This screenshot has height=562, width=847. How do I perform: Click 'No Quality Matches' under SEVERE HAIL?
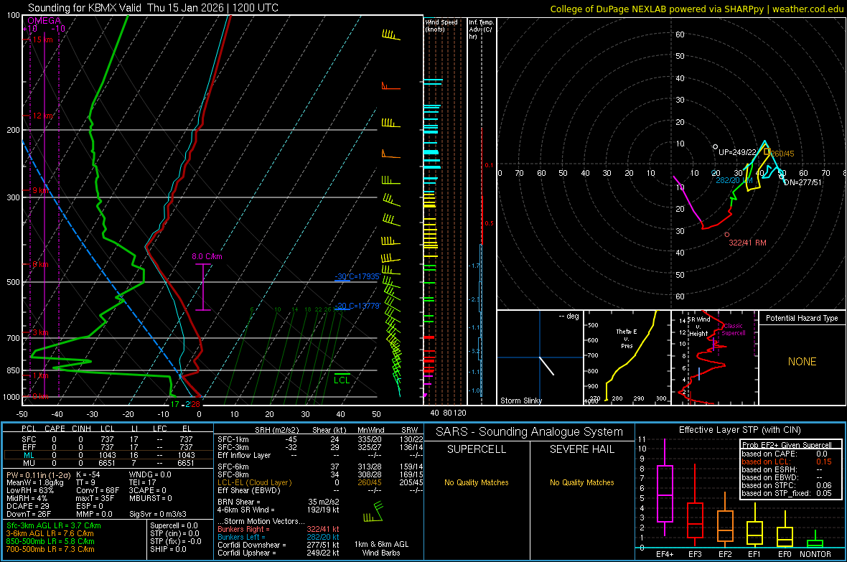tap(581, 482)
